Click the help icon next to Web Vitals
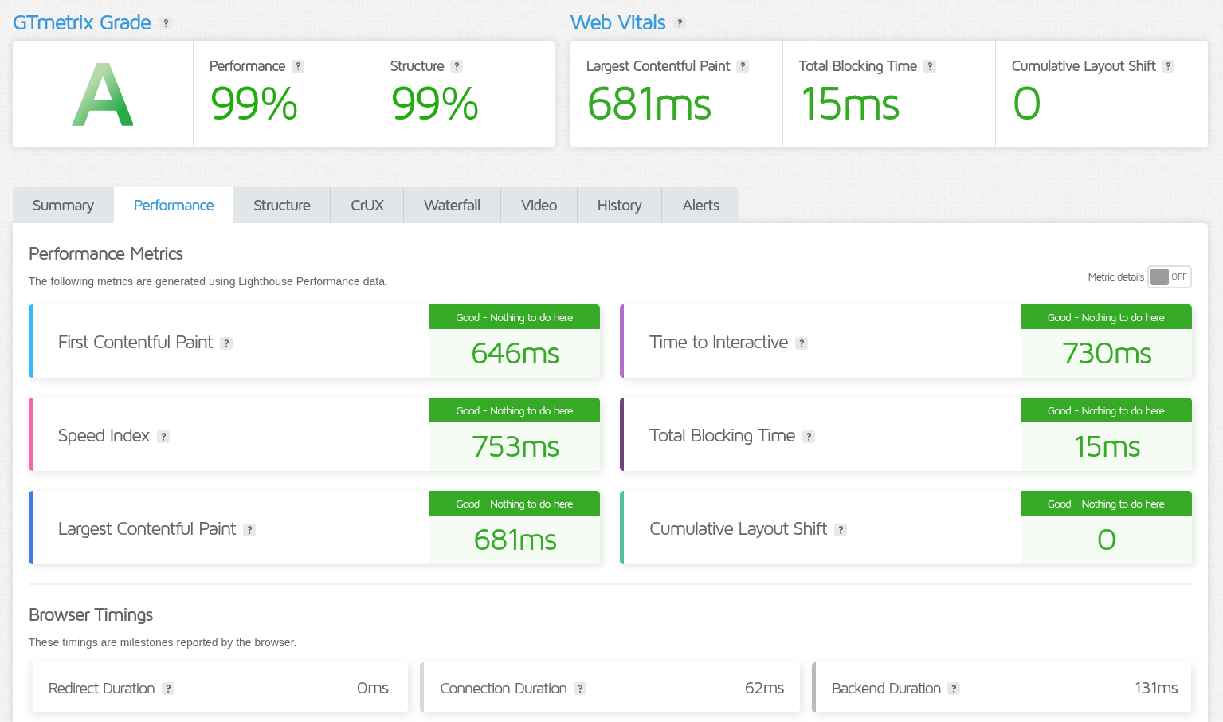 680,23
